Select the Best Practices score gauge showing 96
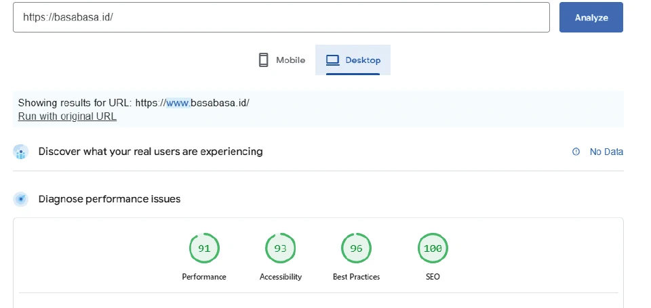The width and height of the screenshot is (651, 308). click(356, 248)
